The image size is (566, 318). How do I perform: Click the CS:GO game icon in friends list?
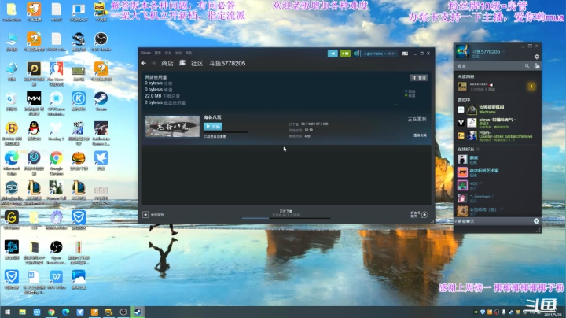pos(461,136)
